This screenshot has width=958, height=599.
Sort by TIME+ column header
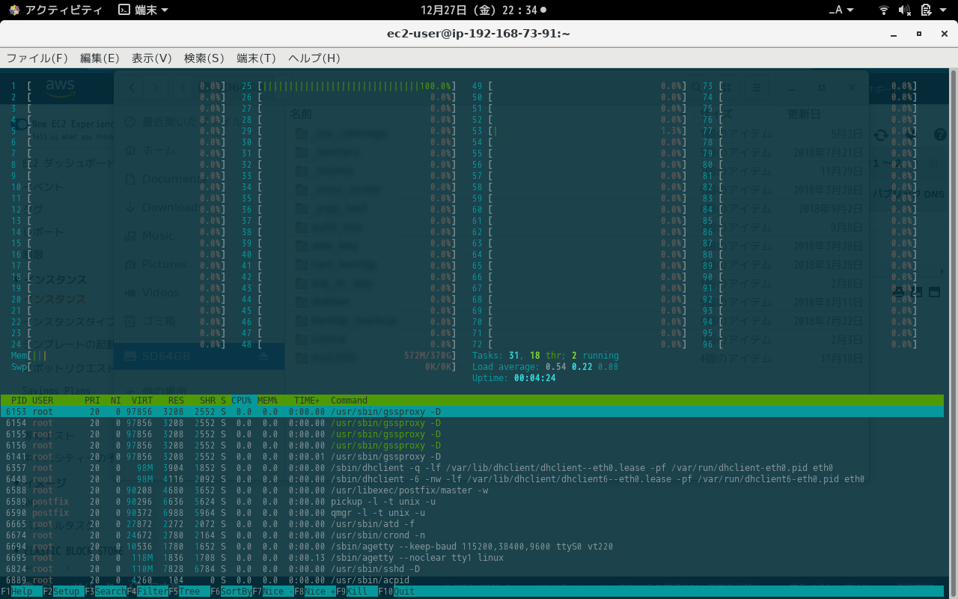pyautogui.click(x=307, y=401)
